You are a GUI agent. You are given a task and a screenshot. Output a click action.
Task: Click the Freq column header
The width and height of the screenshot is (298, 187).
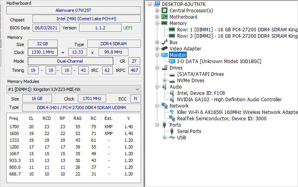14,118
